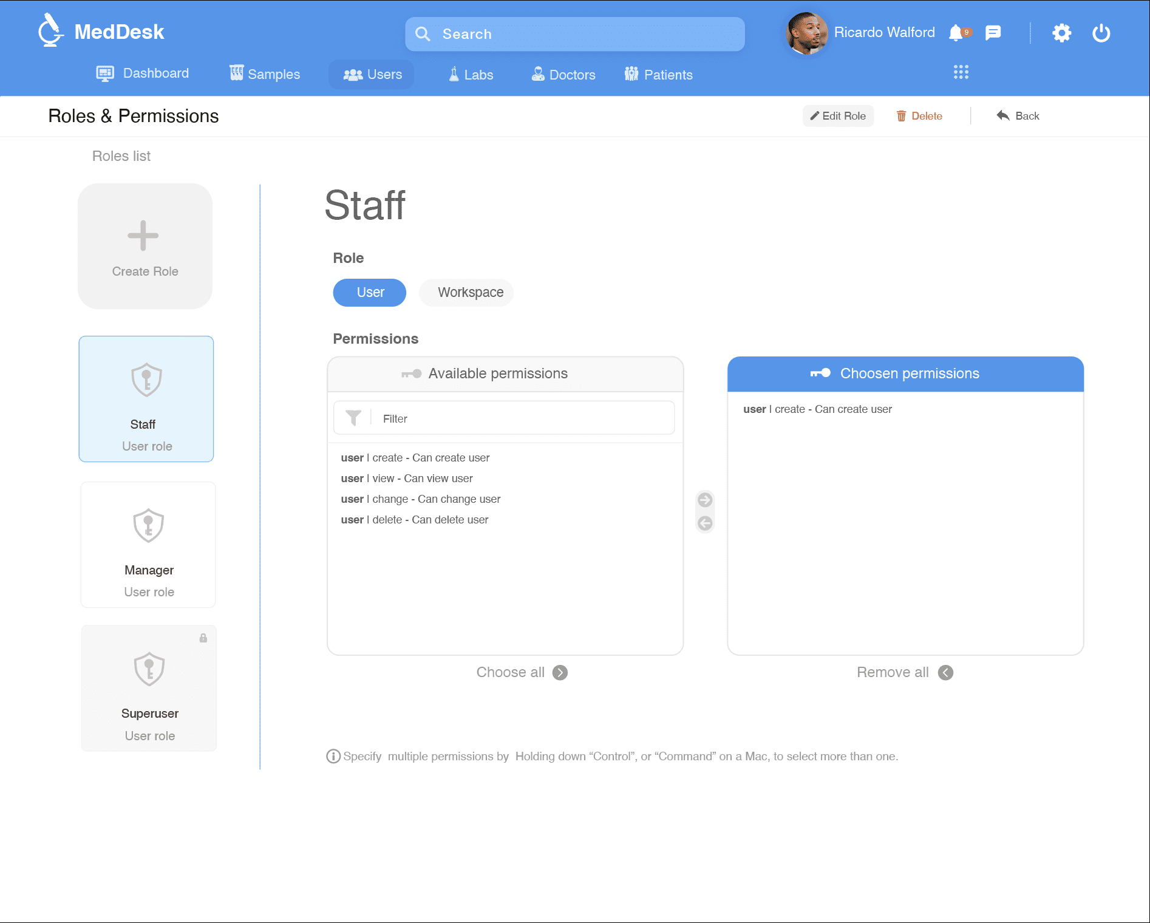This screenshot has width=1150, height=923.
Task: Select the Workspace role type pill
Action: (466, 292)
